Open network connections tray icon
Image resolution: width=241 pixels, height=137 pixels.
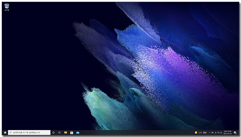(216, 133)
